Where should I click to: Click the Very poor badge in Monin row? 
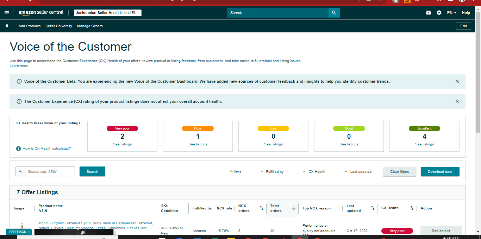click(x=397, y=231)
